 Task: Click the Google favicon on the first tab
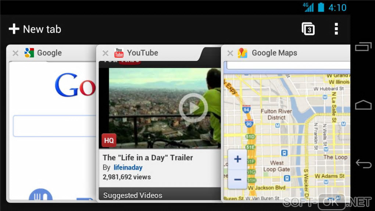[x=29, y=53]
